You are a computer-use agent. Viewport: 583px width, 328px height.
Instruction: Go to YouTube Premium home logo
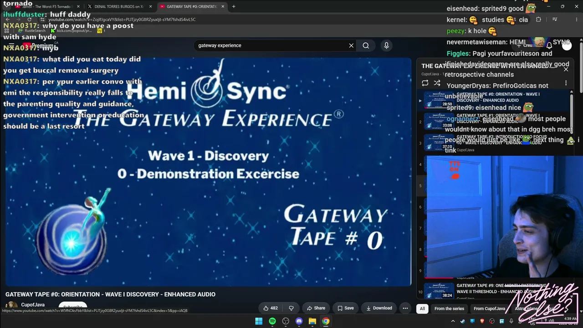[38, 46]
